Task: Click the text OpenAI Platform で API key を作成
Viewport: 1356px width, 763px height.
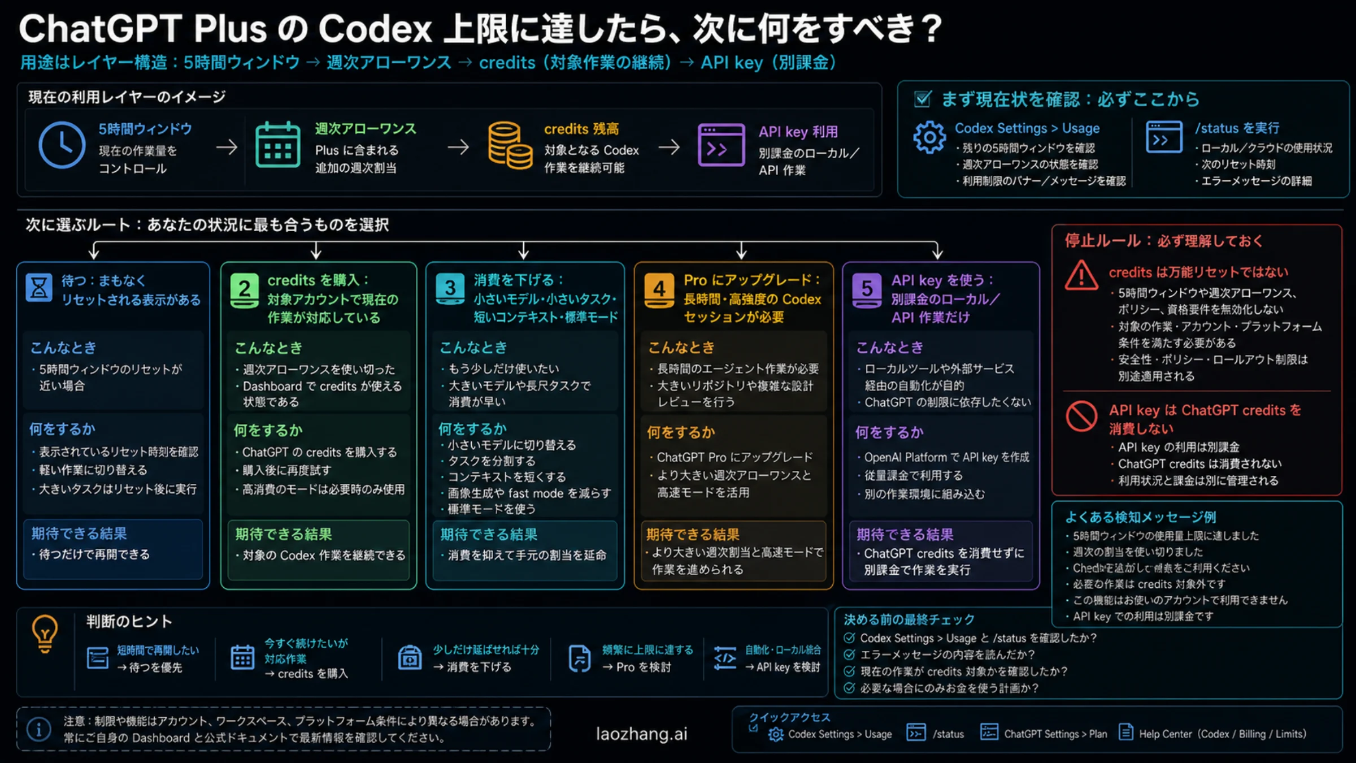Action: 947,457
